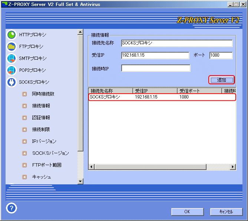This screenshot has width=248, height=221.
Task: Click list horizontal scrollbar right arrow
Action: click(233, 167)
